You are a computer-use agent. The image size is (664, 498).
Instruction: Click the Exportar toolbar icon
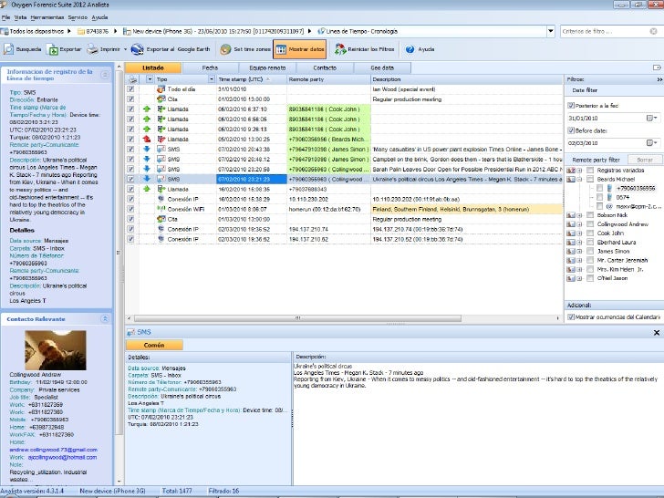tap(52, 49)
